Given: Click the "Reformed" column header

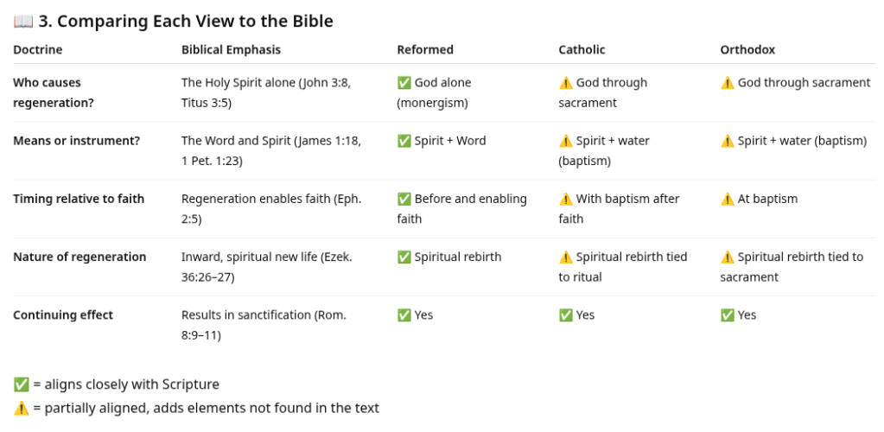Looking at the screenshot, I should point(425,50).
